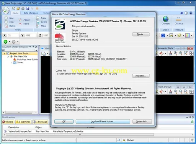The width and height of the screenshot is (196, 144).
Task: Select the Roofs tool
Action: click(24, 24)
